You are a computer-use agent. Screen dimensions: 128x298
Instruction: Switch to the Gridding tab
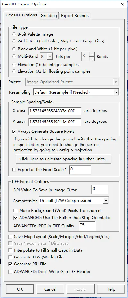49,15
